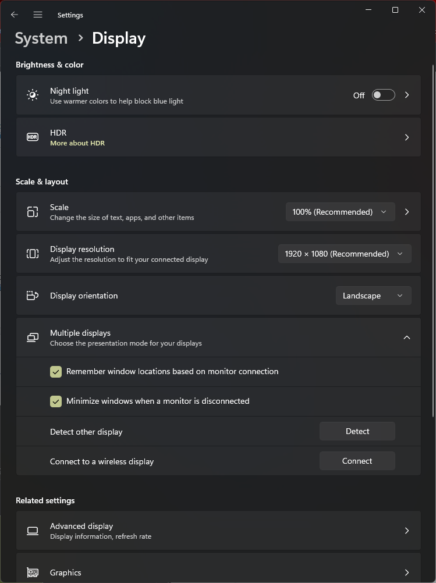Click the Night light sun icon
The width and height of the screenshot is (436, 583).
point(33,95)
